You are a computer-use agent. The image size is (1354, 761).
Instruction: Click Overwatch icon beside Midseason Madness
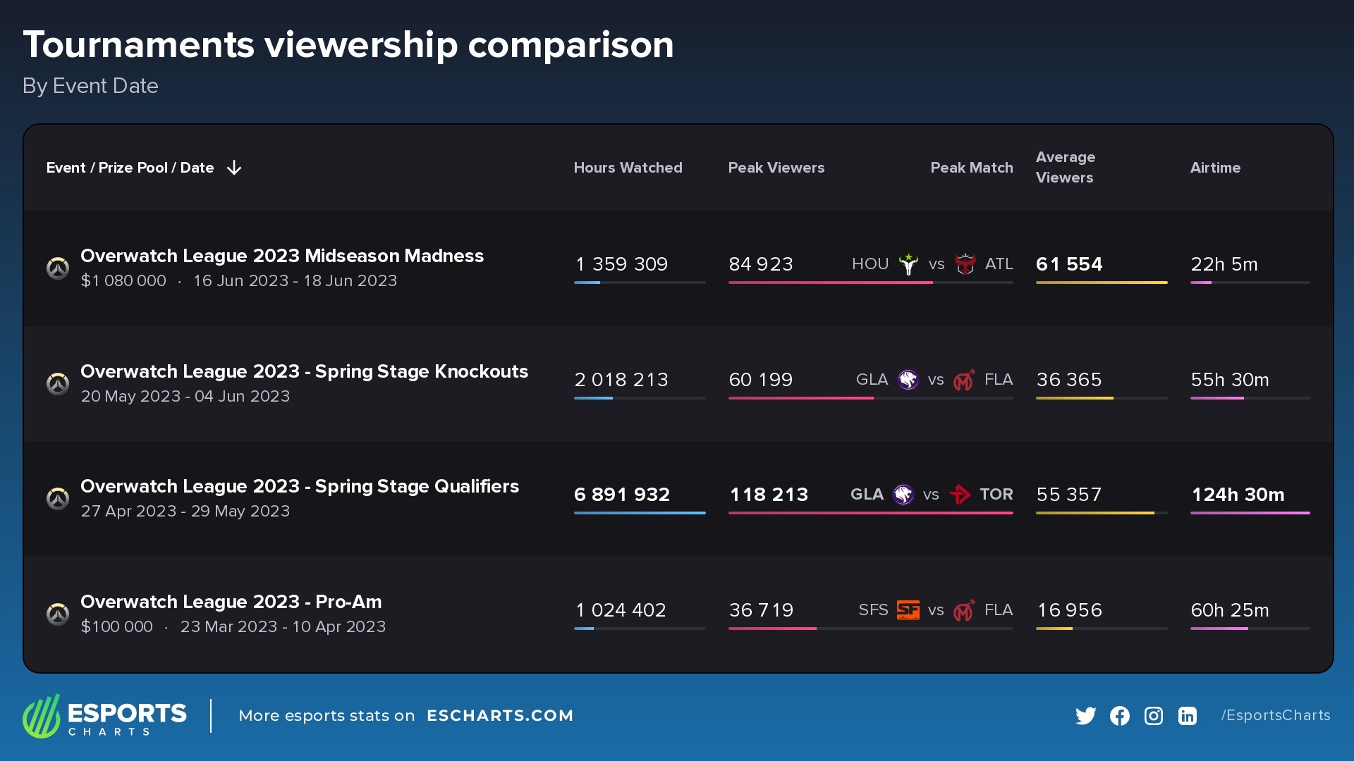click(58, 268)
